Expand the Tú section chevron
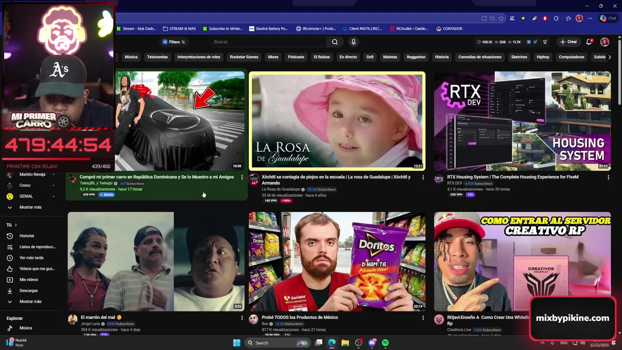The image size is (622, 350). (x=16, y=225)
